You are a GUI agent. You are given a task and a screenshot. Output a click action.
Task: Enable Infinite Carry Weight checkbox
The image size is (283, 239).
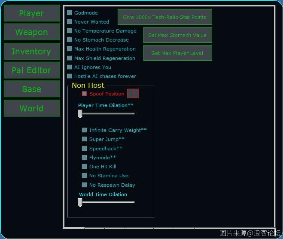click(x=85, y=130)
